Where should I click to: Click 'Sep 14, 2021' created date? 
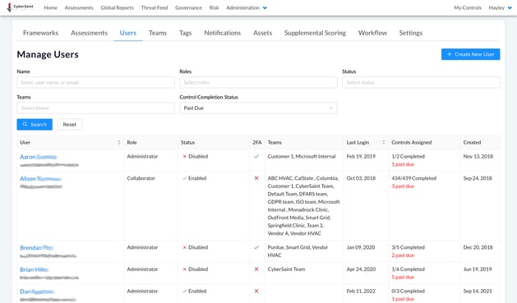tap(478, 292)
